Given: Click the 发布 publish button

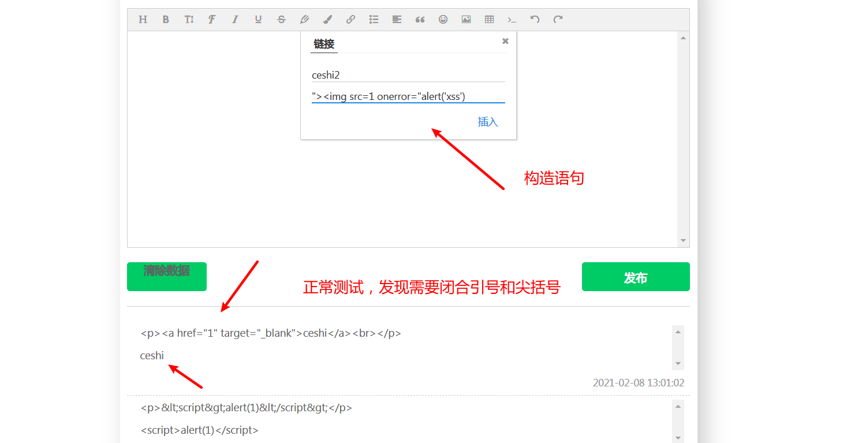Looking at the screenshot, I should click(x=636, y=277).
